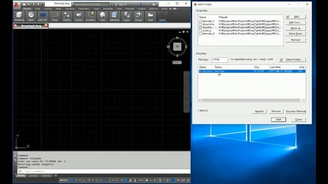
Task: Click the Move up button
Action: [x=296, y=28]
